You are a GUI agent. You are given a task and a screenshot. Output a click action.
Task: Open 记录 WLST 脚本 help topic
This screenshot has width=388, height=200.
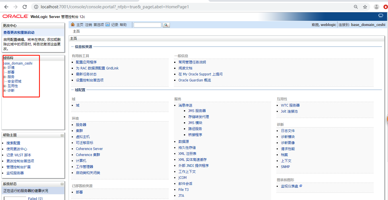(x=19, y=155)
